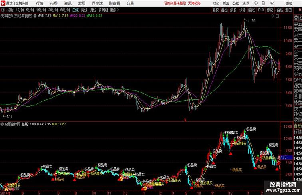
Task: Click the 复权 button
Action: coord(216,10)
